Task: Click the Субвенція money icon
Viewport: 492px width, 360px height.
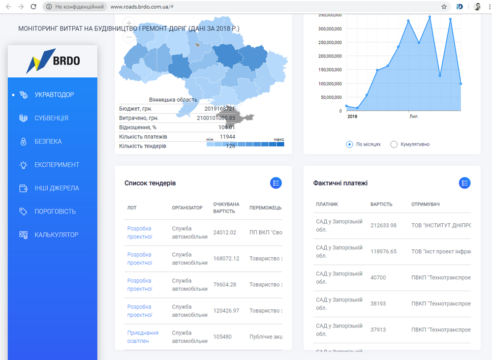Action: click(23, 118)
